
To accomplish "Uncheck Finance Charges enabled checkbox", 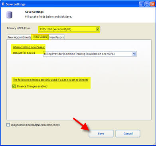I will [14, 86].
